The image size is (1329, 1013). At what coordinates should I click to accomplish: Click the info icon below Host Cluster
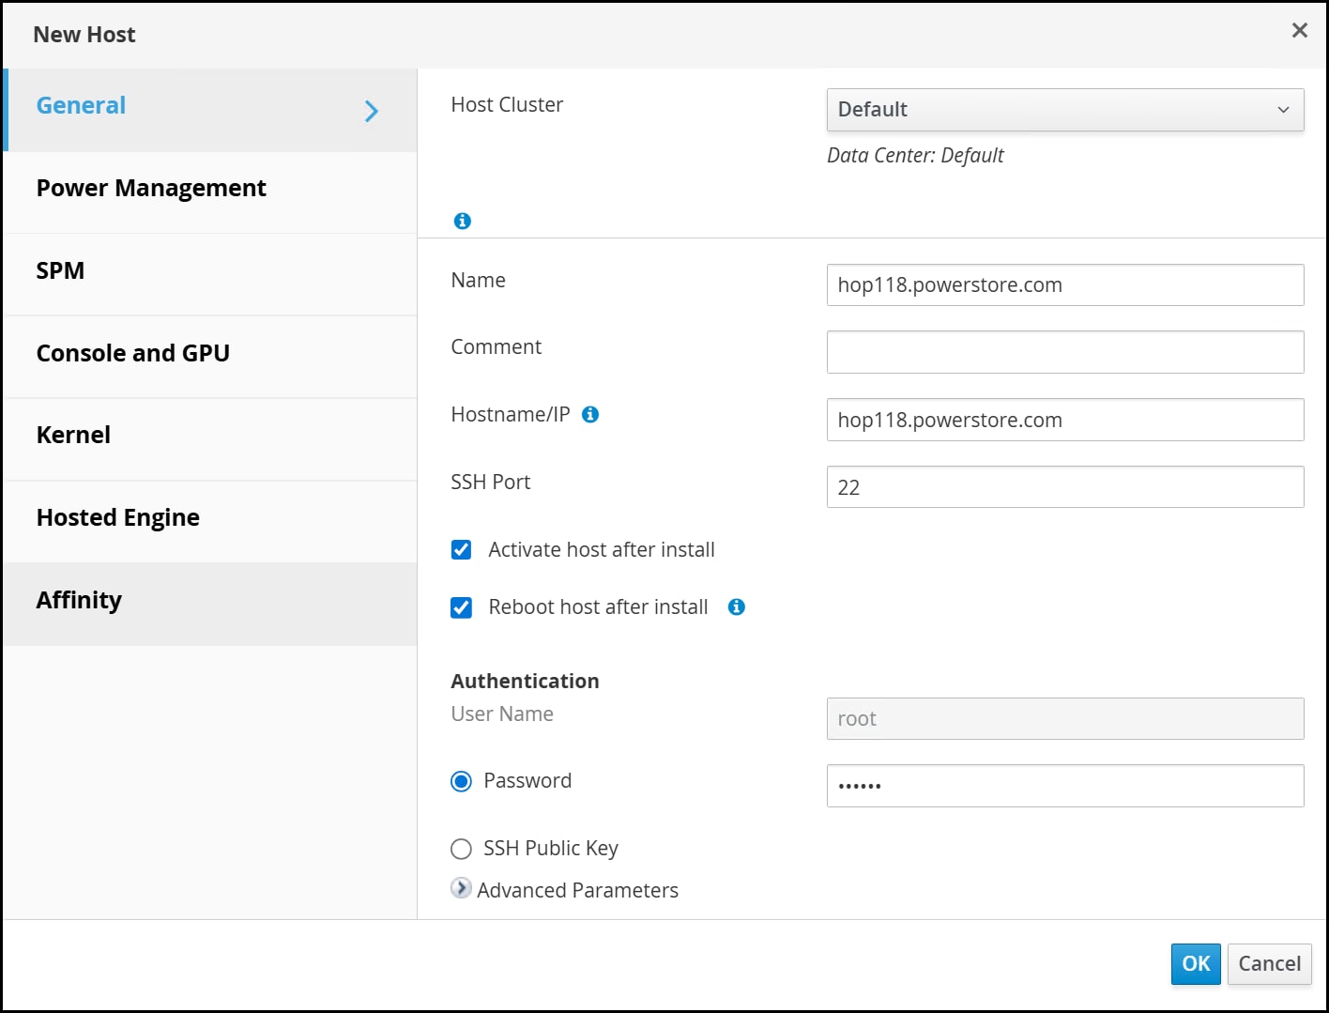[462, 221]
